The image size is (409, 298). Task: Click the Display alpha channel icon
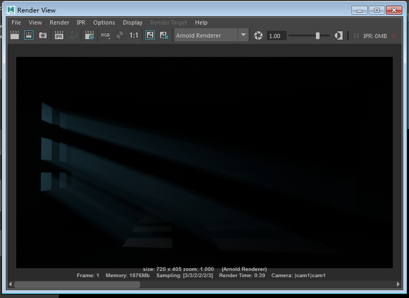click(120, 35)
